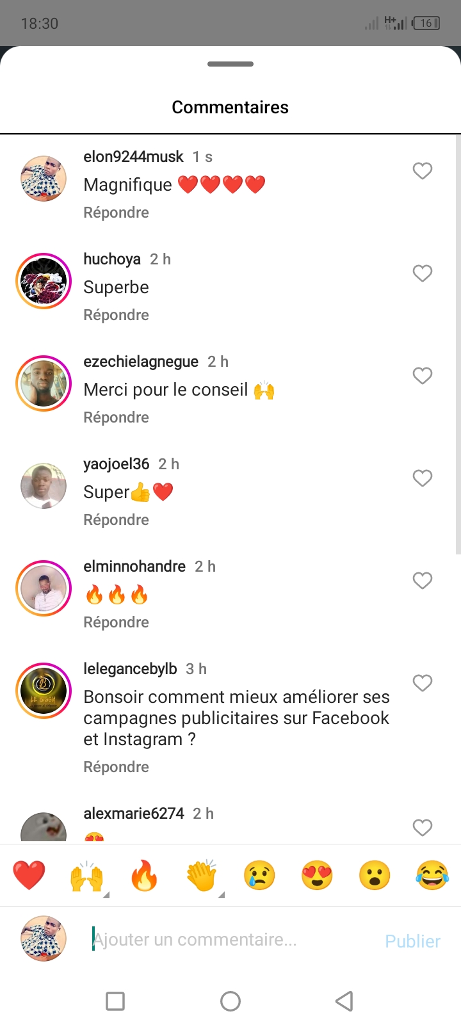Tap heart next to huchoya's comment
Image resolution: width=461 pixels, height=1032 pixels.
(x=422, y=273)
